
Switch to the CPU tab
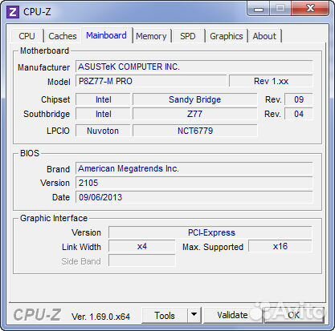[27, 36]
